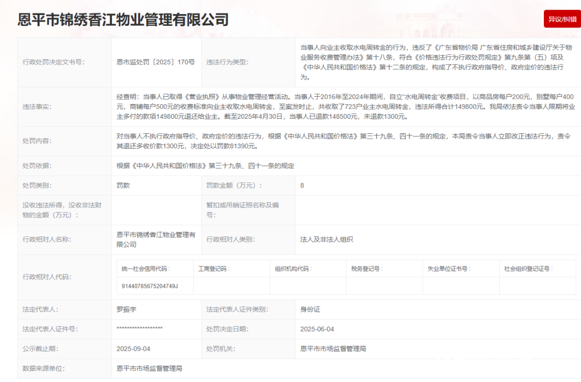Screen dimensions: 581x382
Task: Select the credit code 91440785675204749J
Action: [x=150, y=286]
